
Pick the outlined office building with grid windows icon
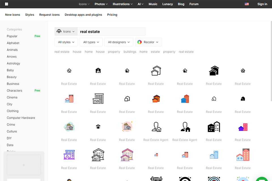click(x=98, y=98)
